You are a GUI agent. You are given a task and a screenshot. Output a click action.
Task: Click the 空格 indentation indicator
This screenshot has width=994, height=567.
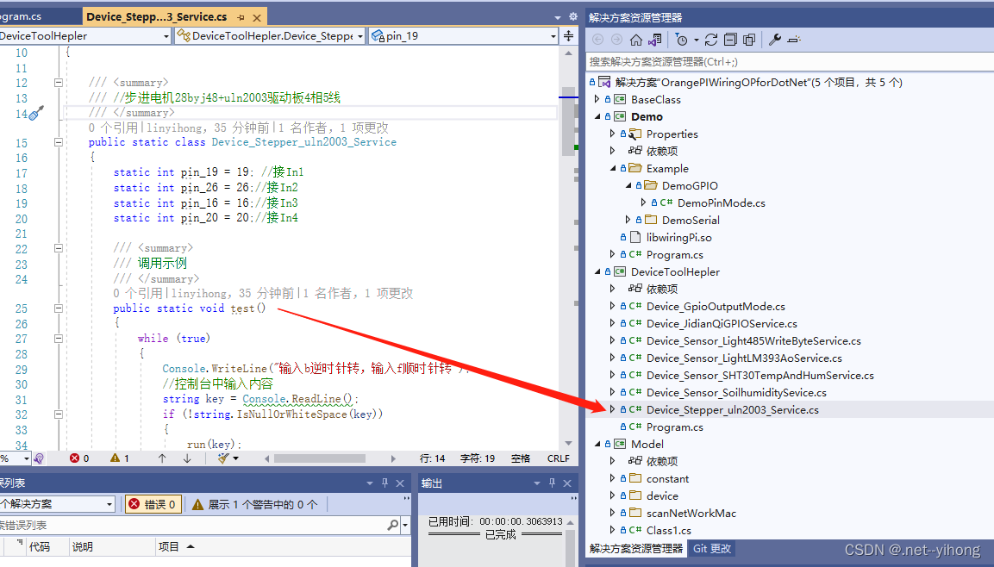pyautogui.click(x=521, y=458)
